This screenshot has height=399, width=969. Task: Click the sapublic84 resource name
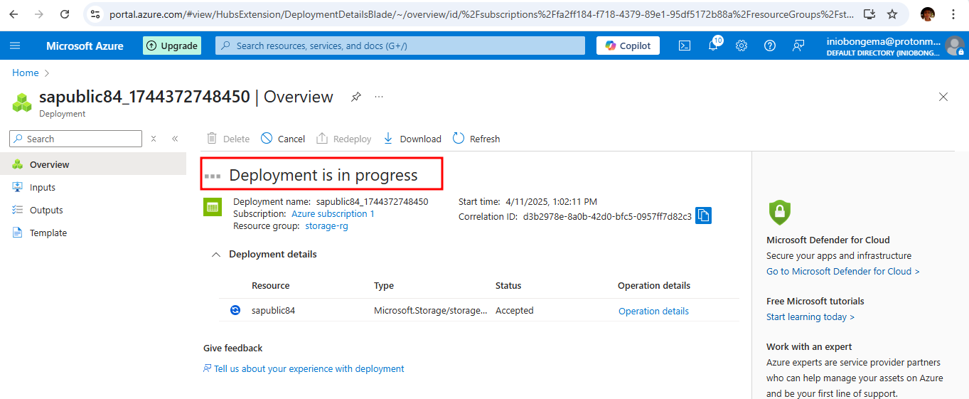[x=273, y=310]
